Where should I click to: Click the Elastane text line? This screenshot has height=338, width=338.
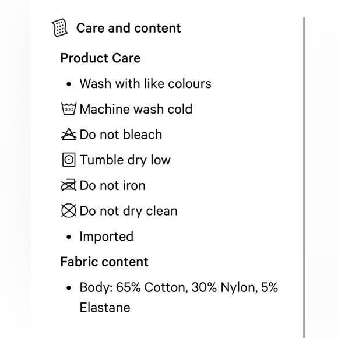click(x=105, y=307)
